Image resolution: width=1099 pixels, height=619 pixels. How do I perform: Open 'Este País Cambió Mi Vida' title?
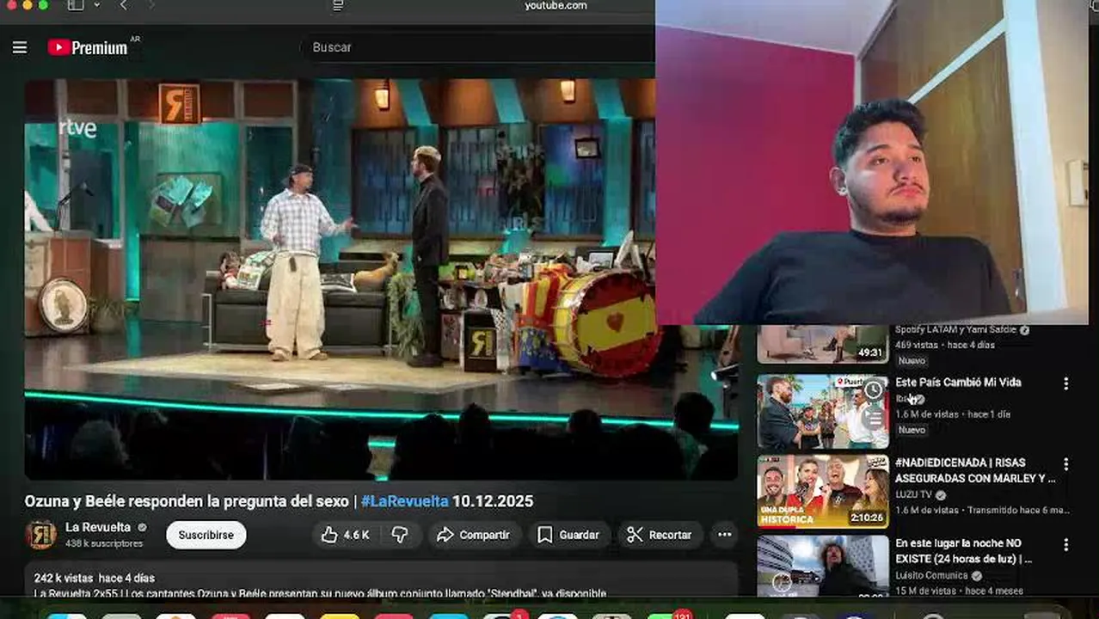[958, 383]
